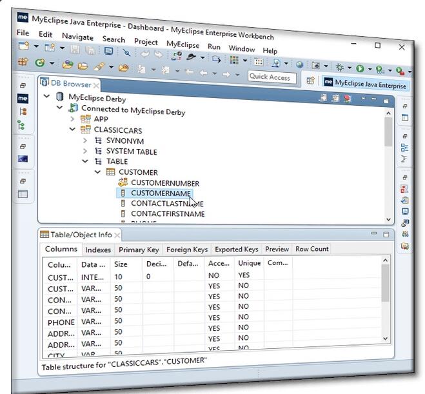Screen dimensions: 425x394
Task: Collapse the Connected to MyEclipse Derby node
Action: pos(59,107)
